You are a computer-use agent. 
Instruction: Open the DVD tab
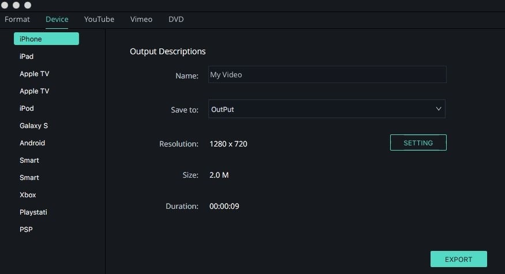(176, 19)
